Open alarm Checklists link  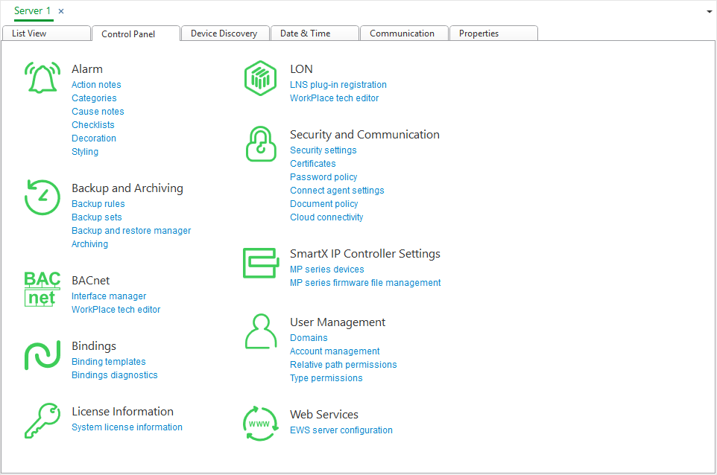pos(93,124)
